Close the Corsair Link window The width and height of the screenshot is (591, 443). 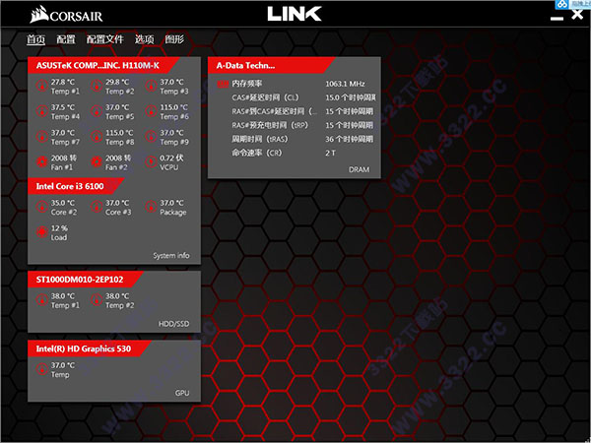(x=577, y=15)
